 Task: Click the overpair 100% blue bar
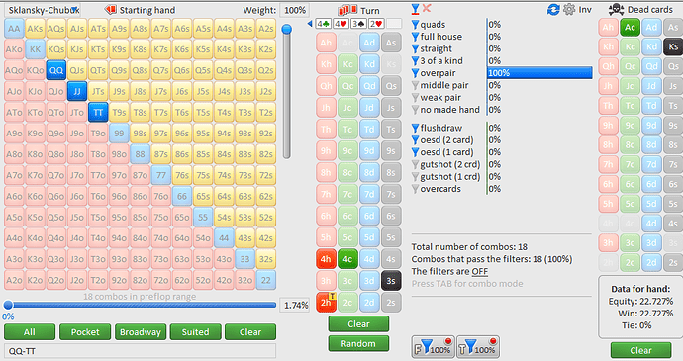(539, 73)
